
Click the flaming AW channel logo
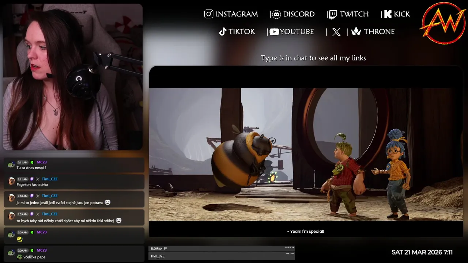(x=444, y=23)
